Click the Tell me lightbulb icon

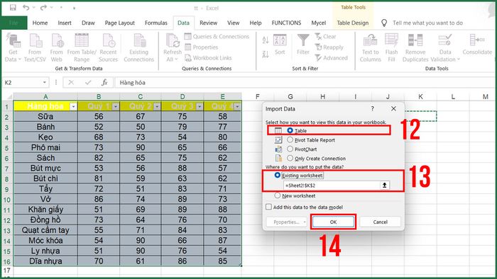coord(384,23)
